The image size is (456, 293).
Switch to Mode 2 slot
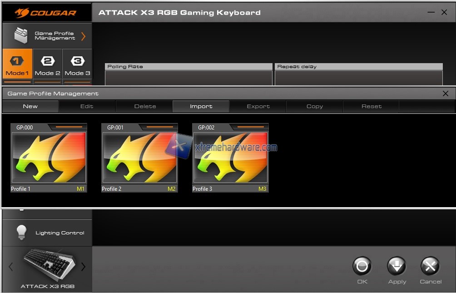point(48,65)
